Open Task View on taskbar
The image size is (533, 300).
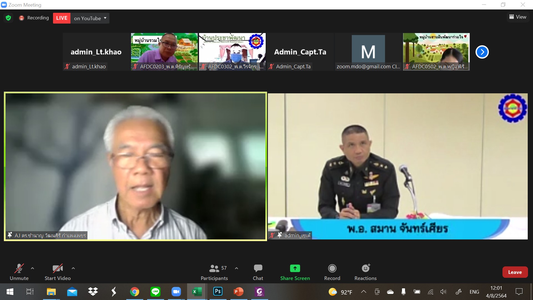coord(30,292)
